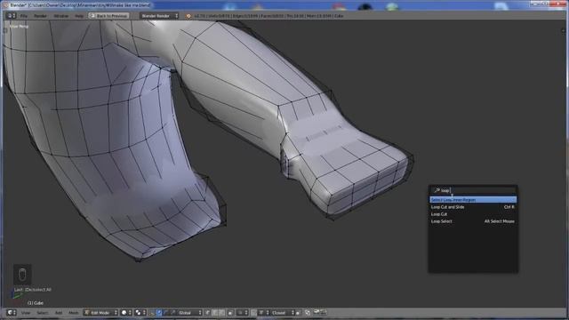Open the Closest snap target dropdown
This screenshot has height=320, width=569.
[x=283, y=312]
